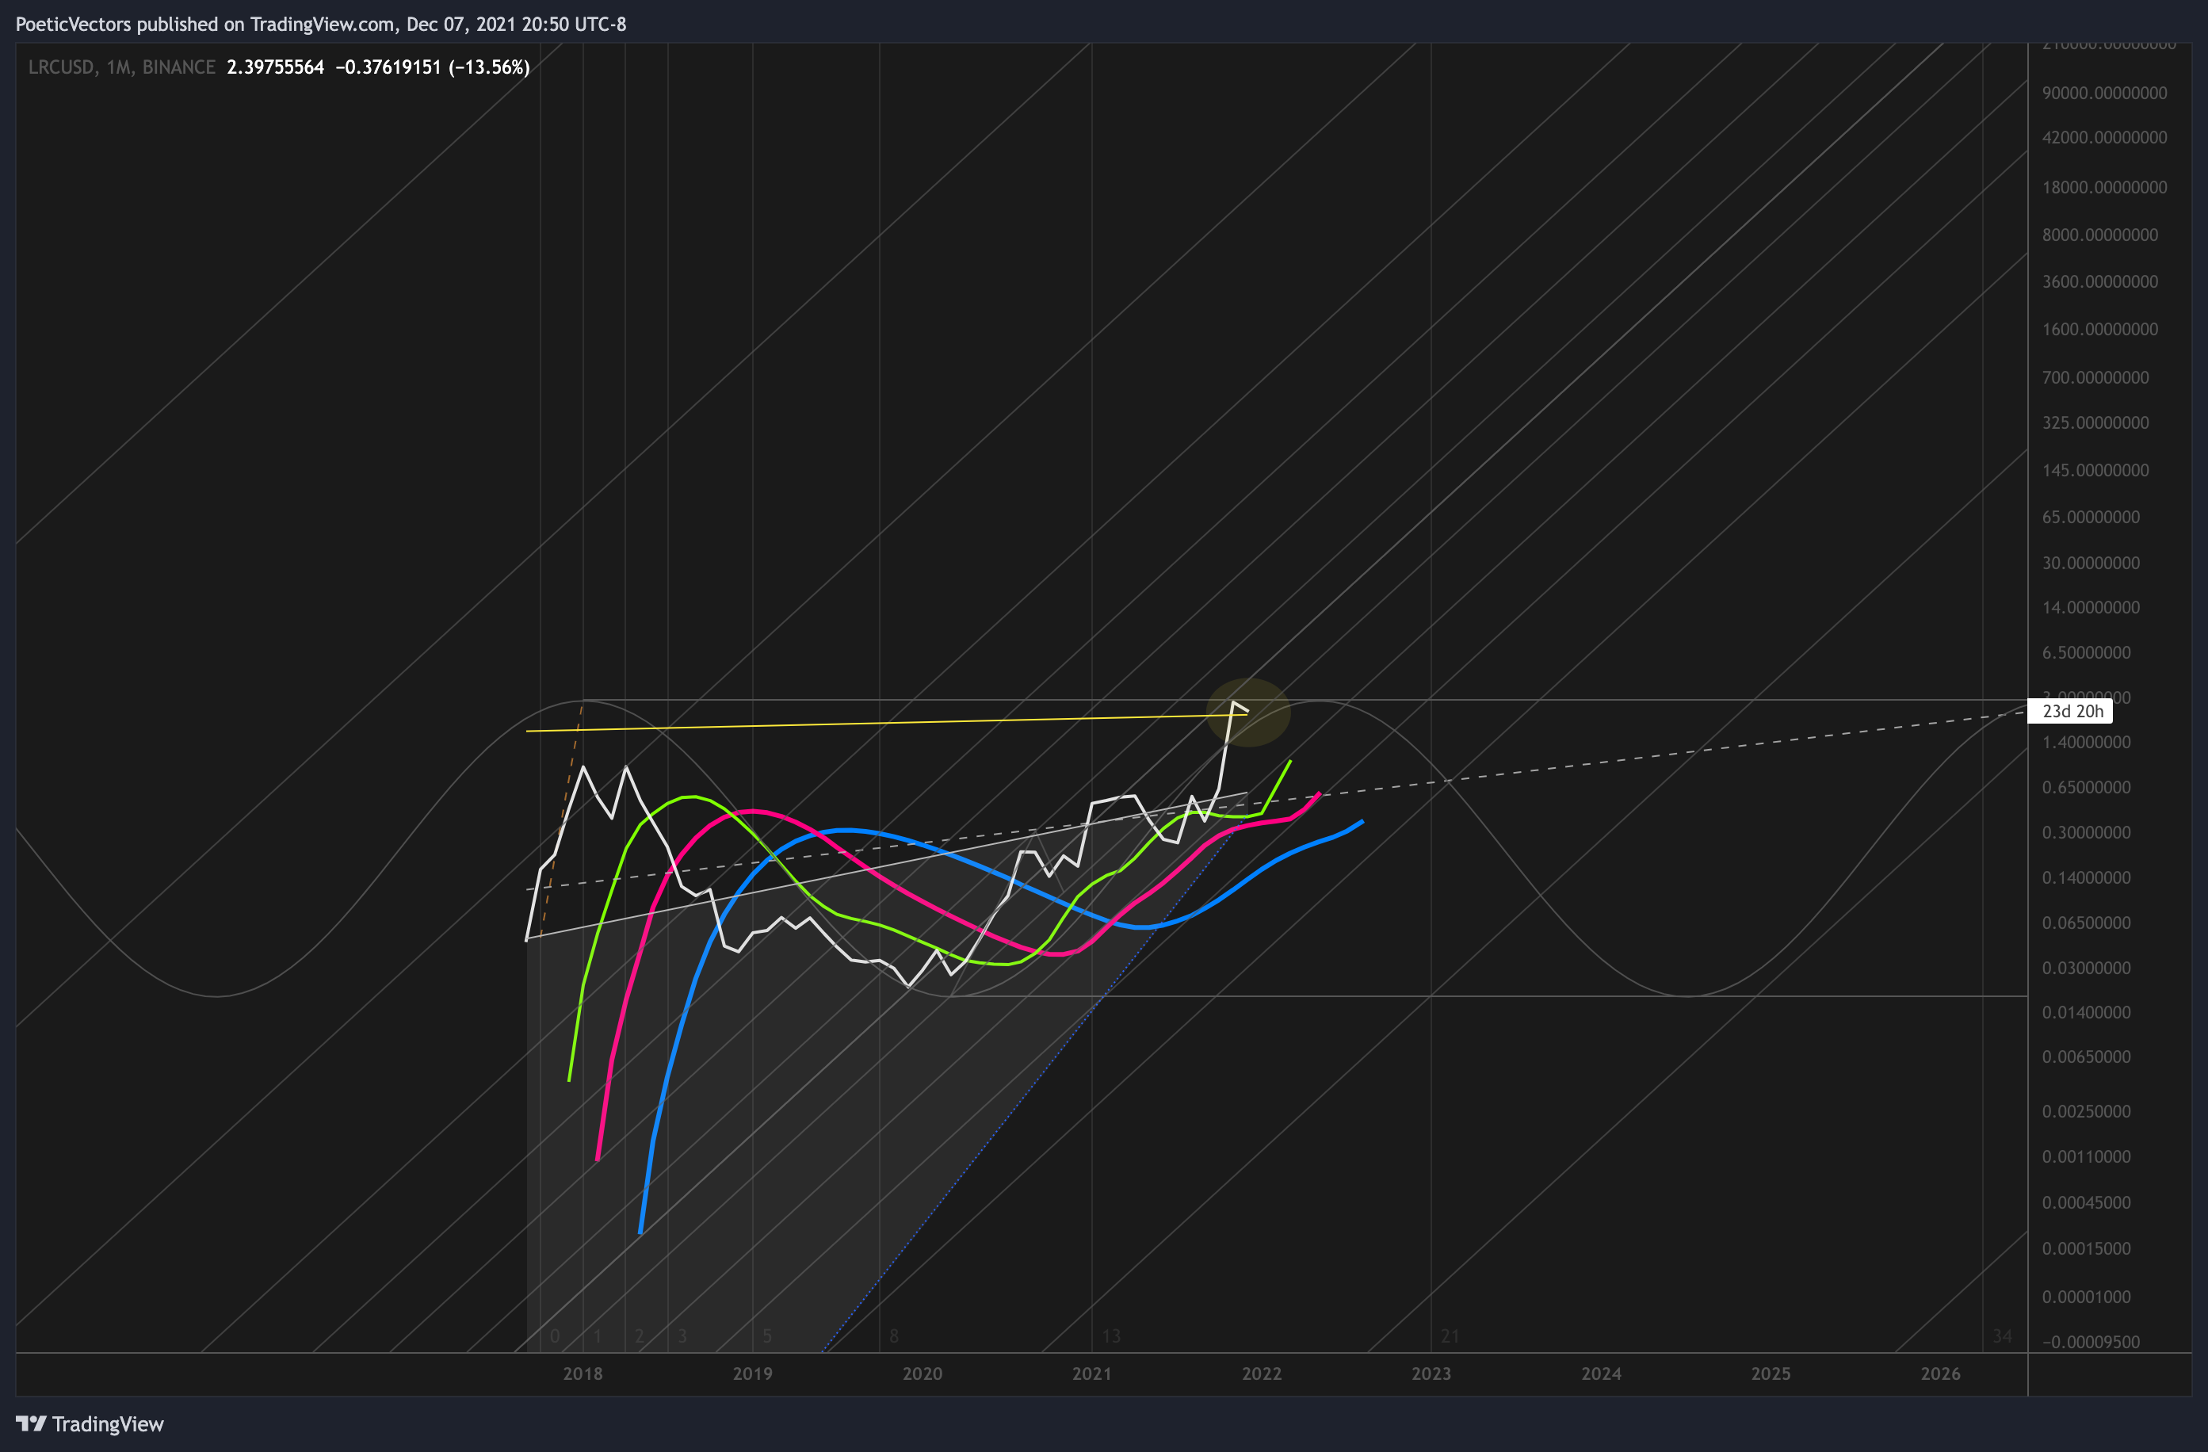Screen dimensions: 2208x1452
Task: Click the 700.00000000 price scale label
Action: pos(2095,377)
